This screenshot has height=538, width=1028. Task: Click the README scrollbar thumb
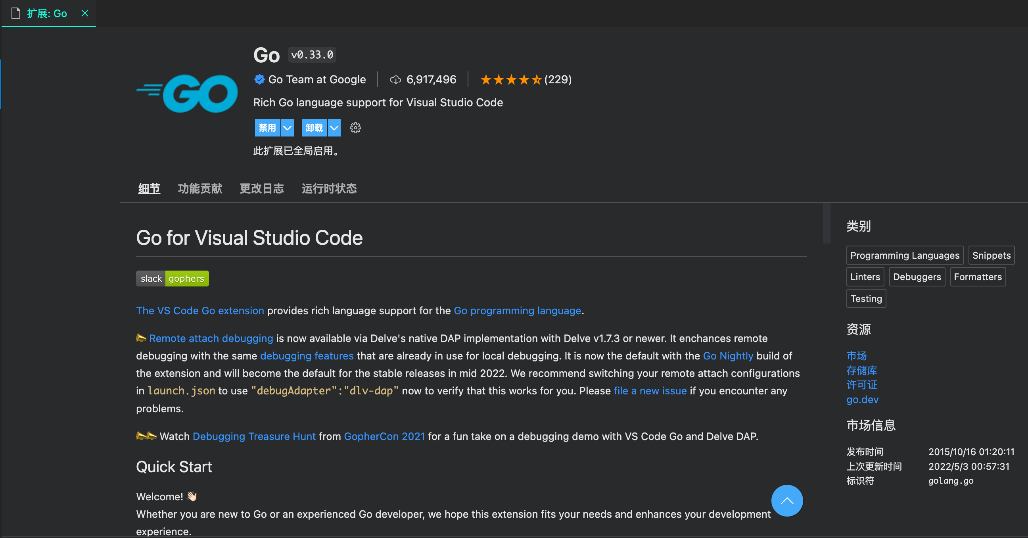click(x=827, y=223)
